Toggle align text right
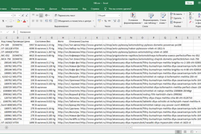 point(41,21)
